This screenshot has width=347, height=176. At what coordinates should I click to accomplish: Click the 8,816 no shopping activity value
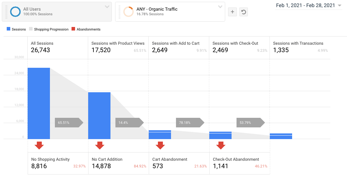[39, 166]
